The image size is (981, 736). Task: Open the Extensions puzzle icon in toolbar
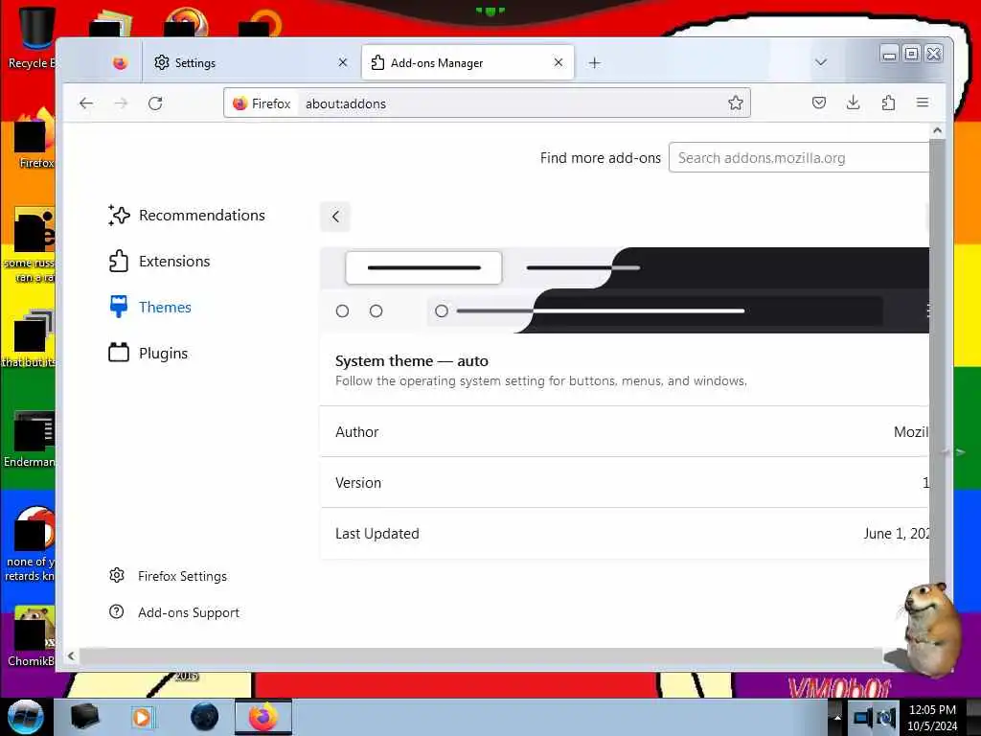coord(888,103)
